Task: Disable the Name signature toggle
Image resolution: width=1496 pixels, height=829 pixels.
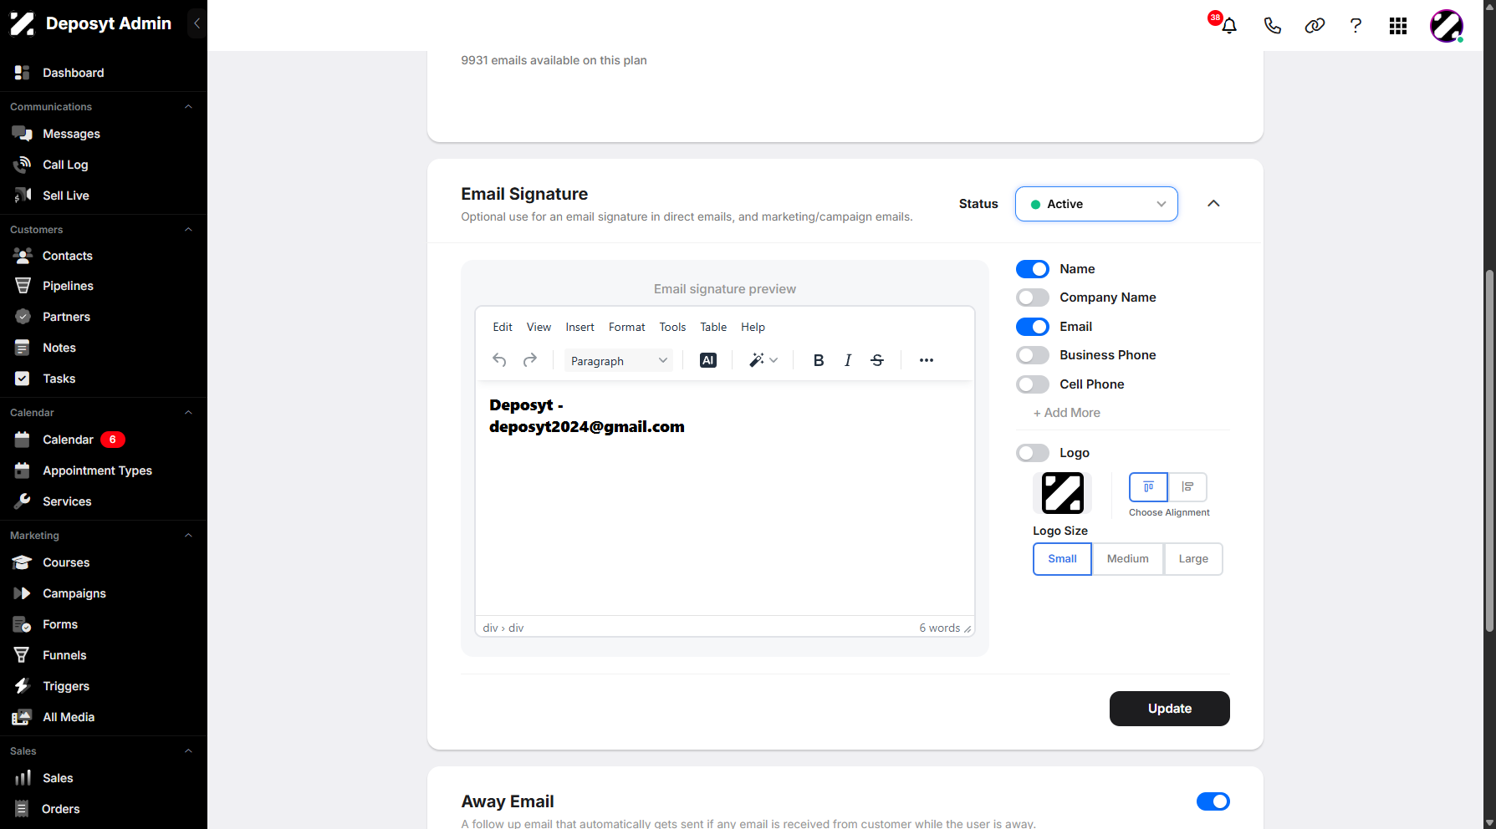Action: pyautogui.click(x=1033, y=269)
